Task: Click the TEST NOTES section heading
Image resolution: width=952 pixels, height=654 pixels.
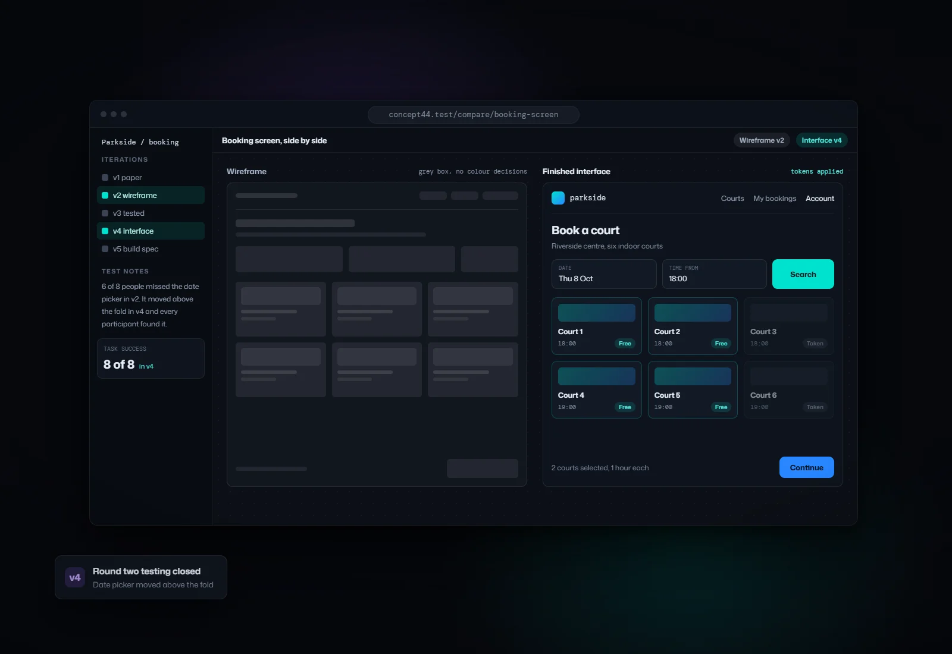Action: coord(125,271)
